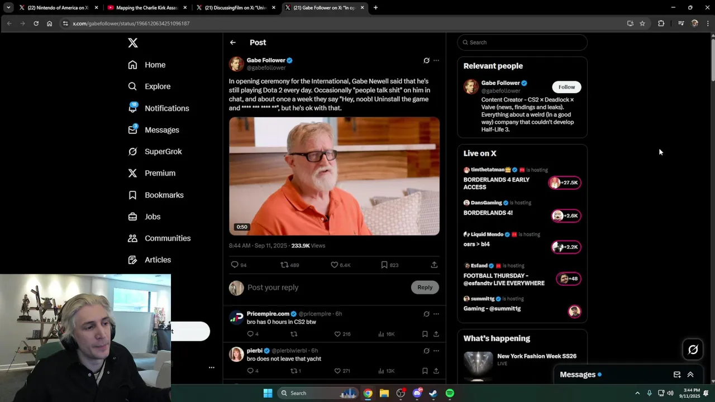Open Esfand's FOOTBALL THURSDAY live

[522, 275]
